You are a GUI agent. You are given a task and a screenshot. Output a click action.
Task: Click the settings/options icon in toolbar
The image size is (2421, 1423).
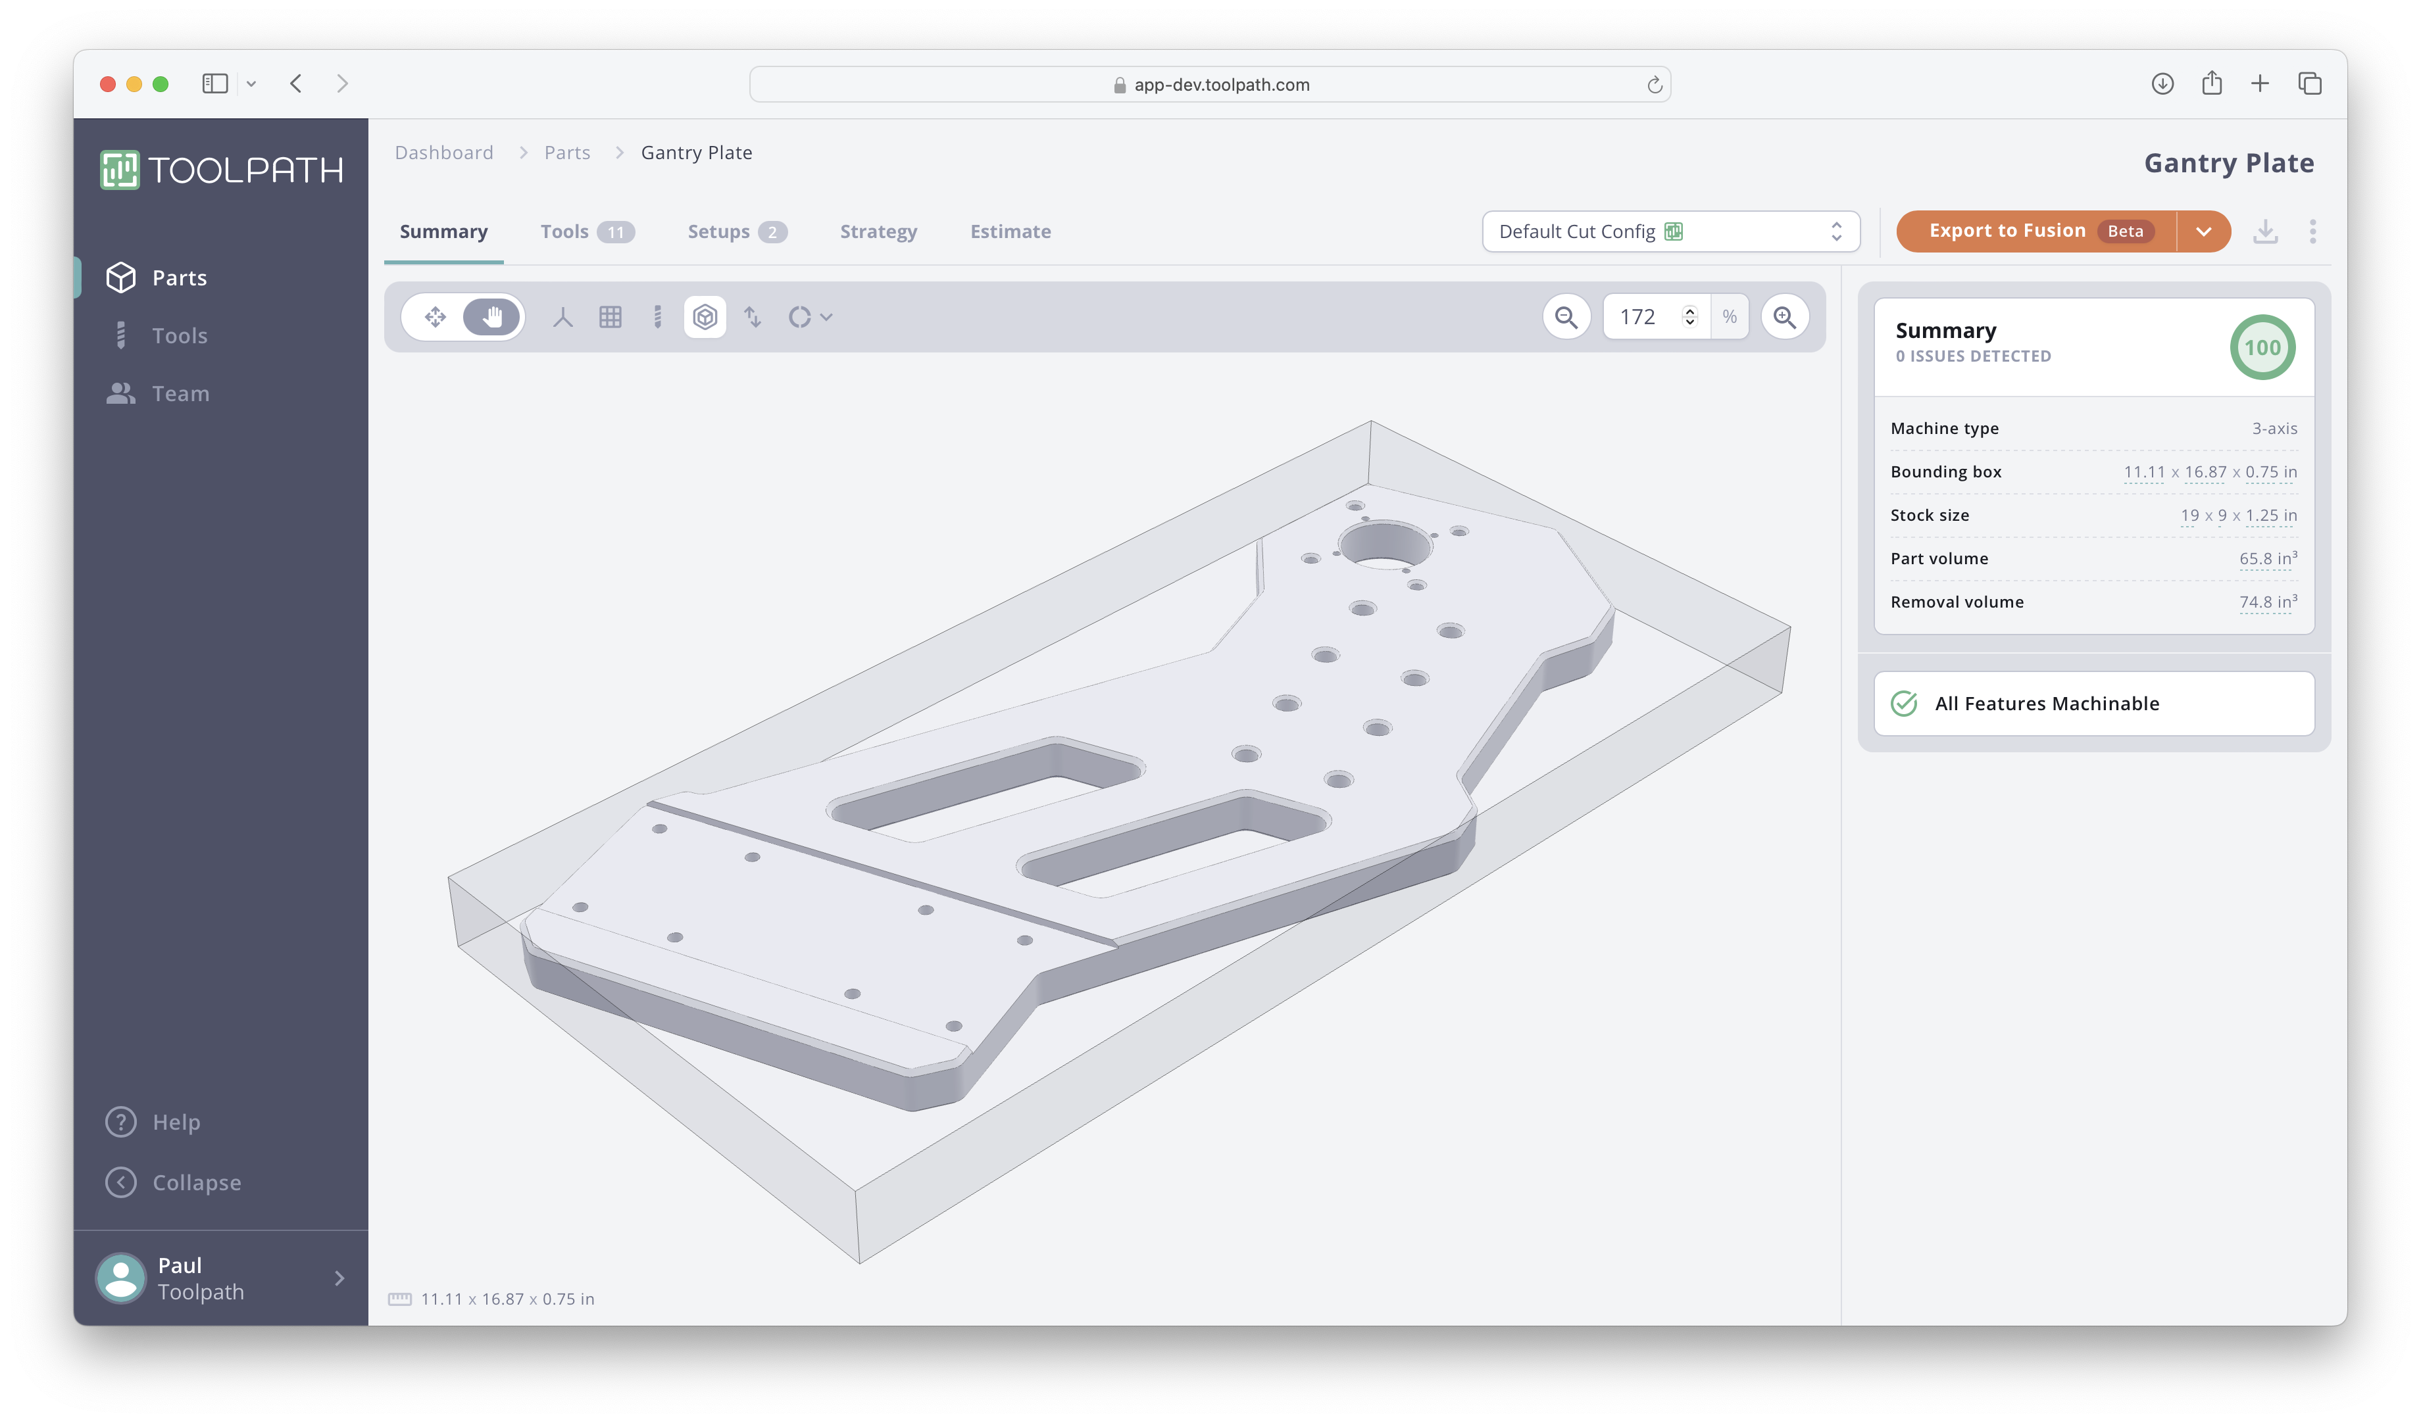point(2314,230)
